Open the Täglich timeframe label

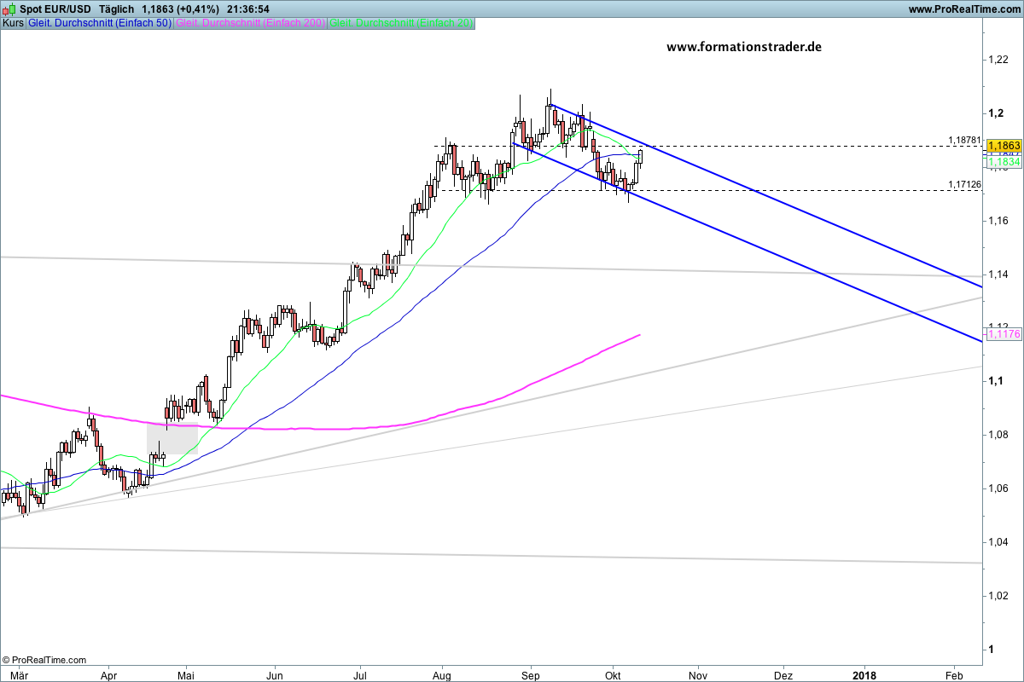pyautogui.click(x=117, y=9)
